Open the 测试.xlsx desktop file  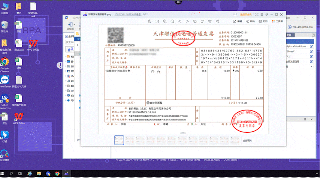pyautogui.click(x=19, y=45)
